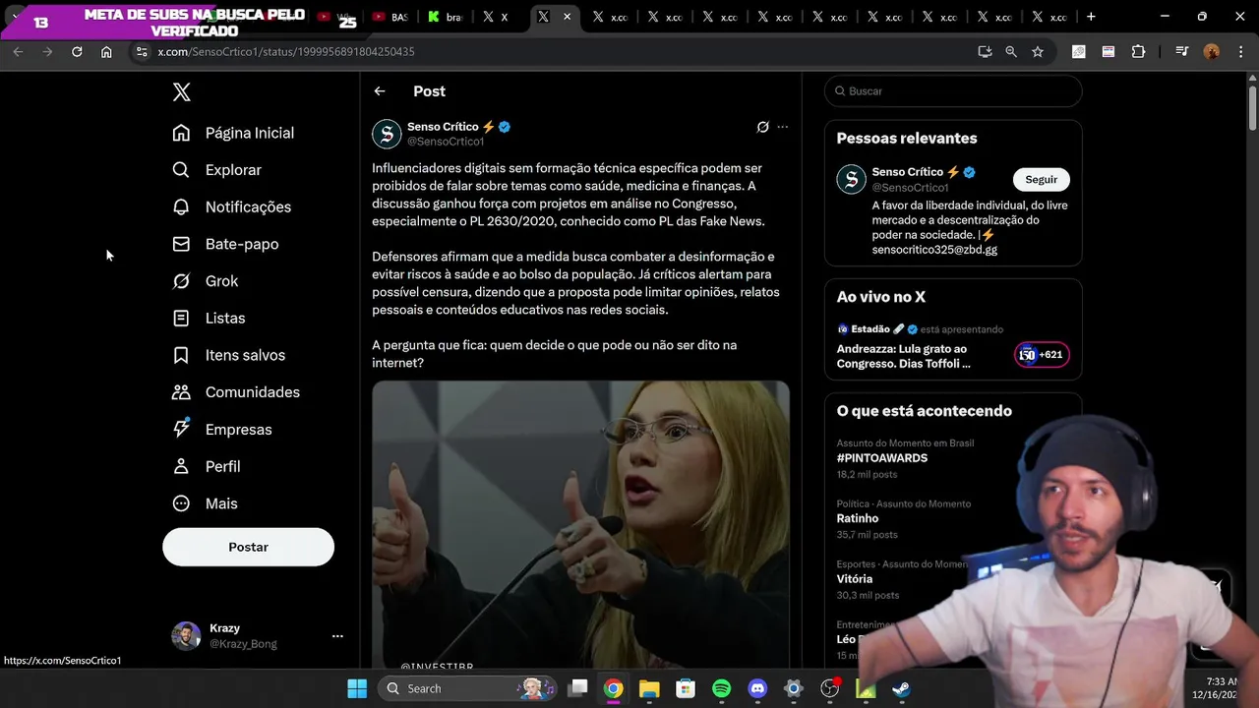
Task: Go to Itens salvos bookmarks
Action: [229, 355]
